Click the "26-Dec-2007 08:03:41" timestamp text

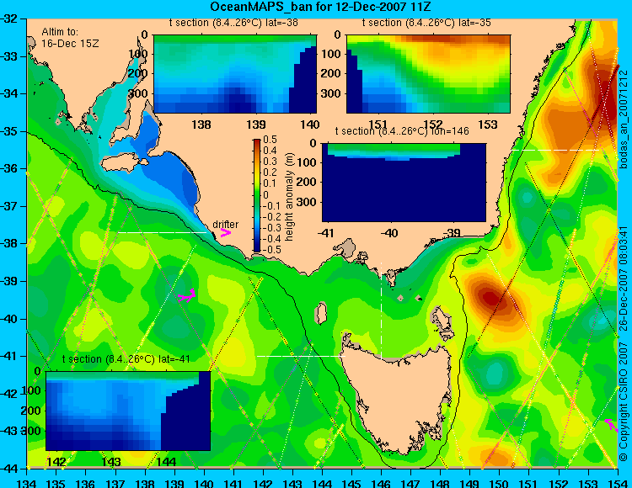(624, 278)
